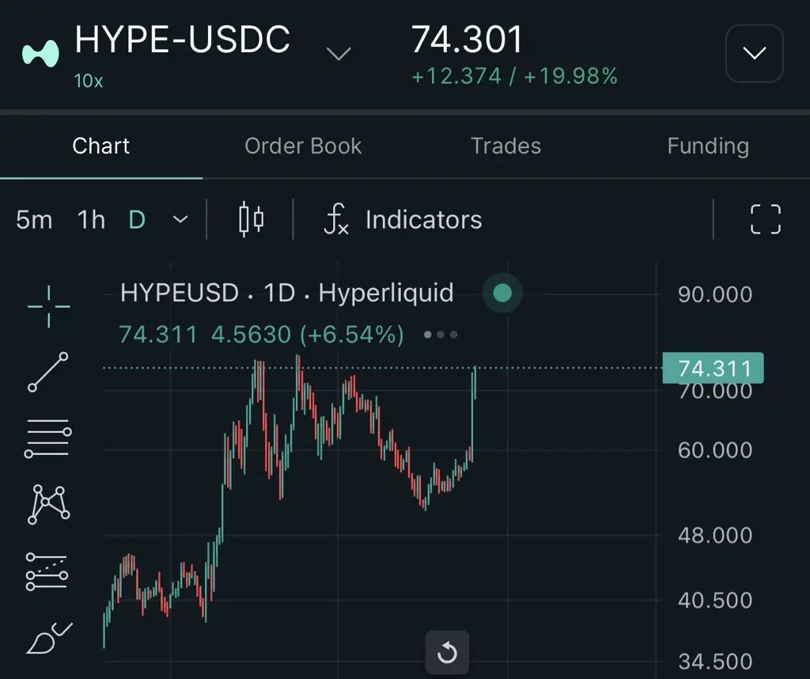Select the 5m timeframe
Viewport: 810px width, 679px height.
tap(34, 220)
